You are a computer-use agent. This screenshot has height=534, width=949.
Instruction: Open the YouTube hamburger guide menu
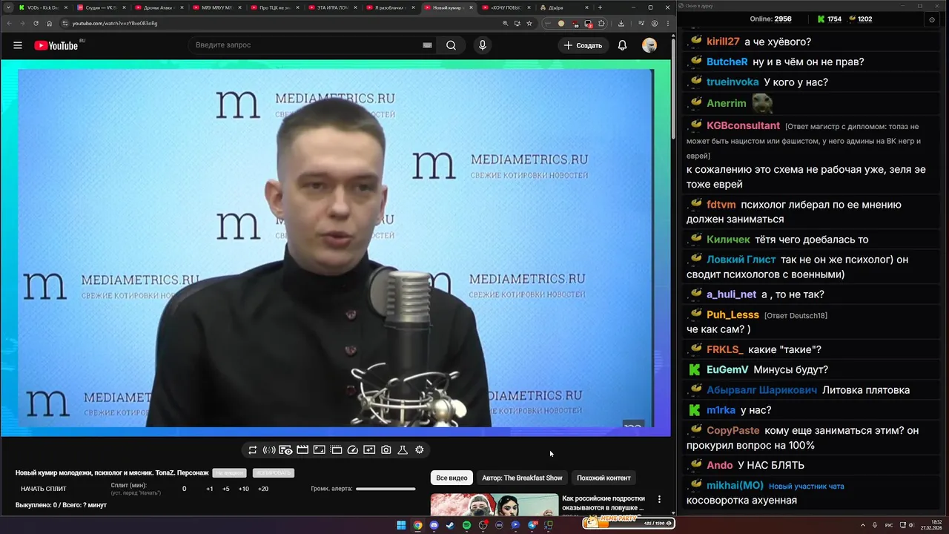coord(18,45)
